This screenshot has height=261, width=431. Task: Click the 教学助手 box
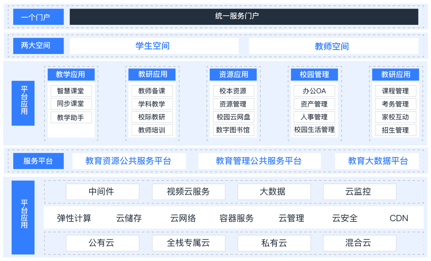tap(71, 117)
